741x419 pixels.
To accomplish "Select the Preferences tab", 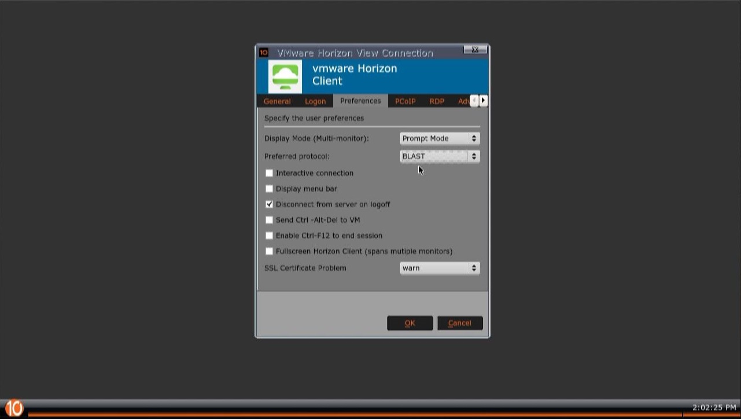I will (360, 101).
